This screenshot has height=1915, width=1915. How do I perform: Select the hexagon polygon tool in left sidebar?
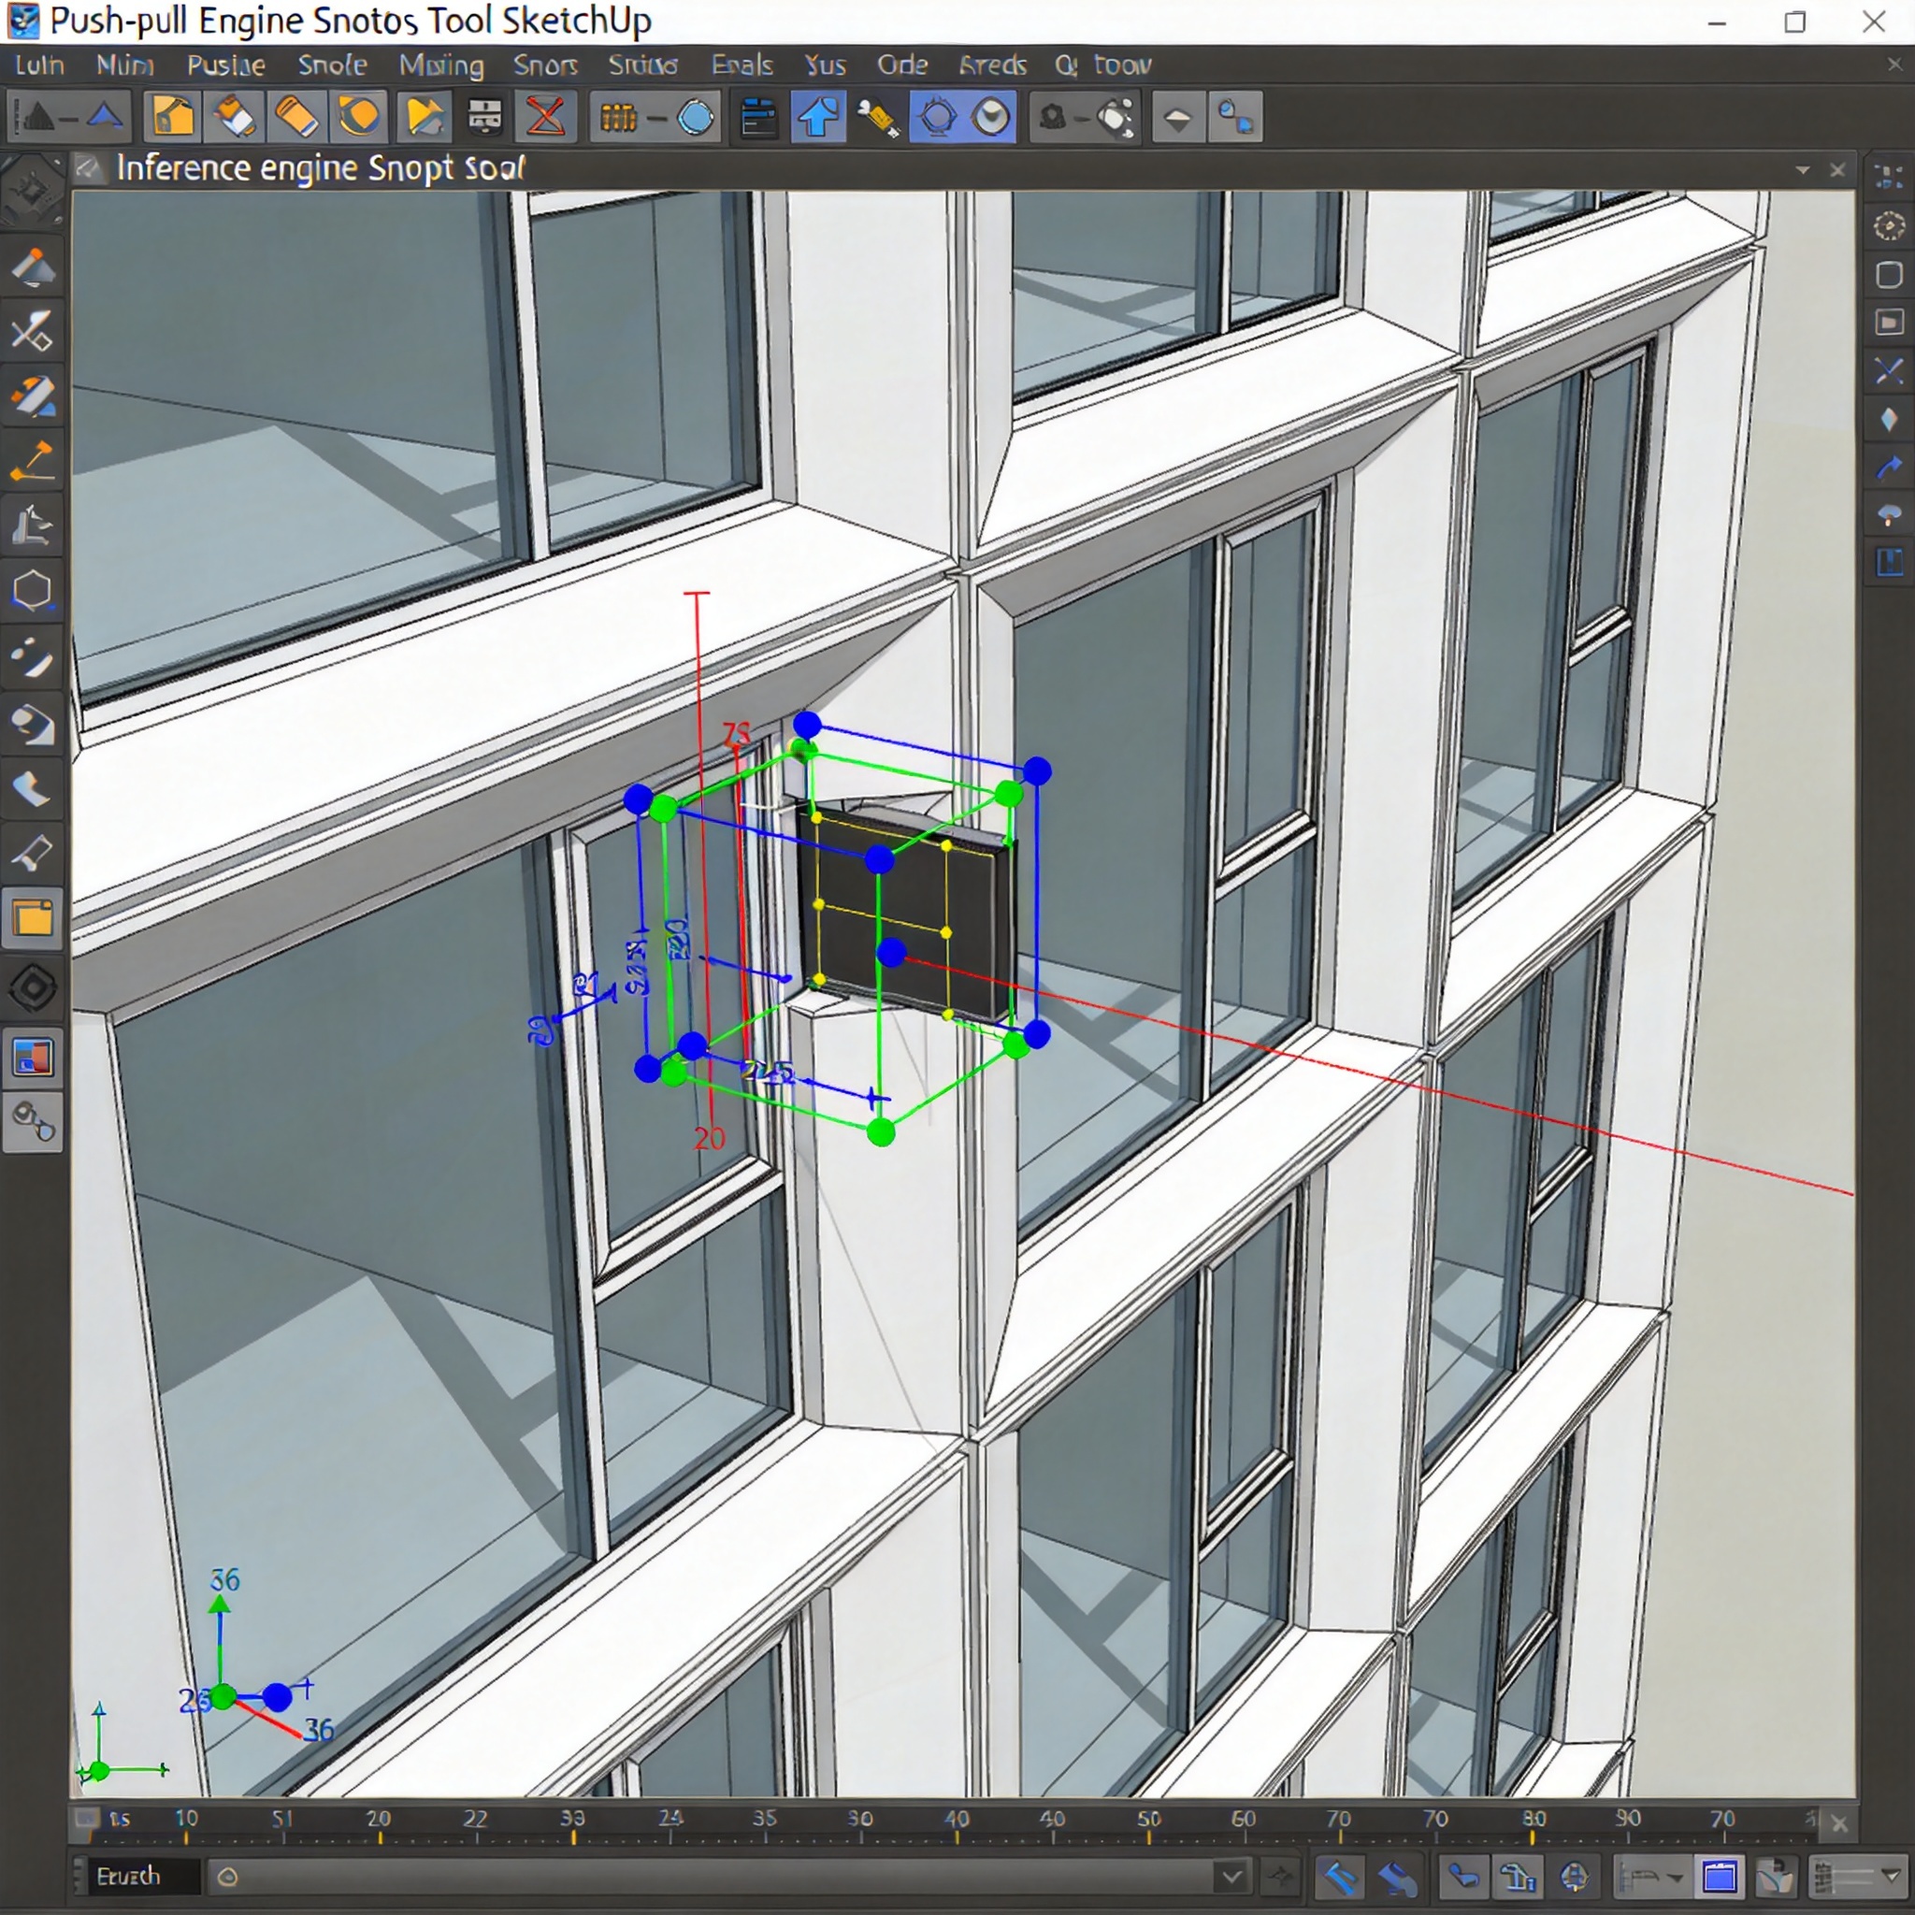click(x=32, y=591)
